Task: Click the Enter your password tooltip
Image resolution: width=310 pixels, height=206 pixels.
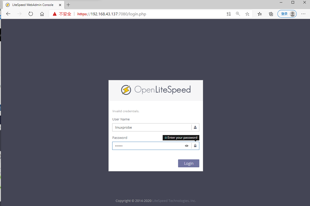Action: [181, 138]
